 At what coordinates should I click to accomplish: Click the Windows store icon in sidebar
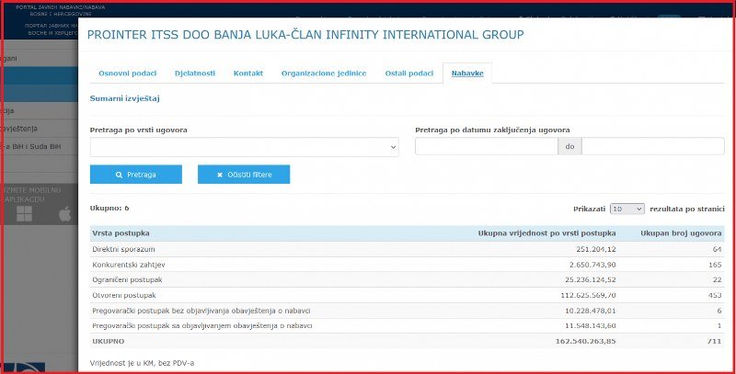(x=24, y=214)
